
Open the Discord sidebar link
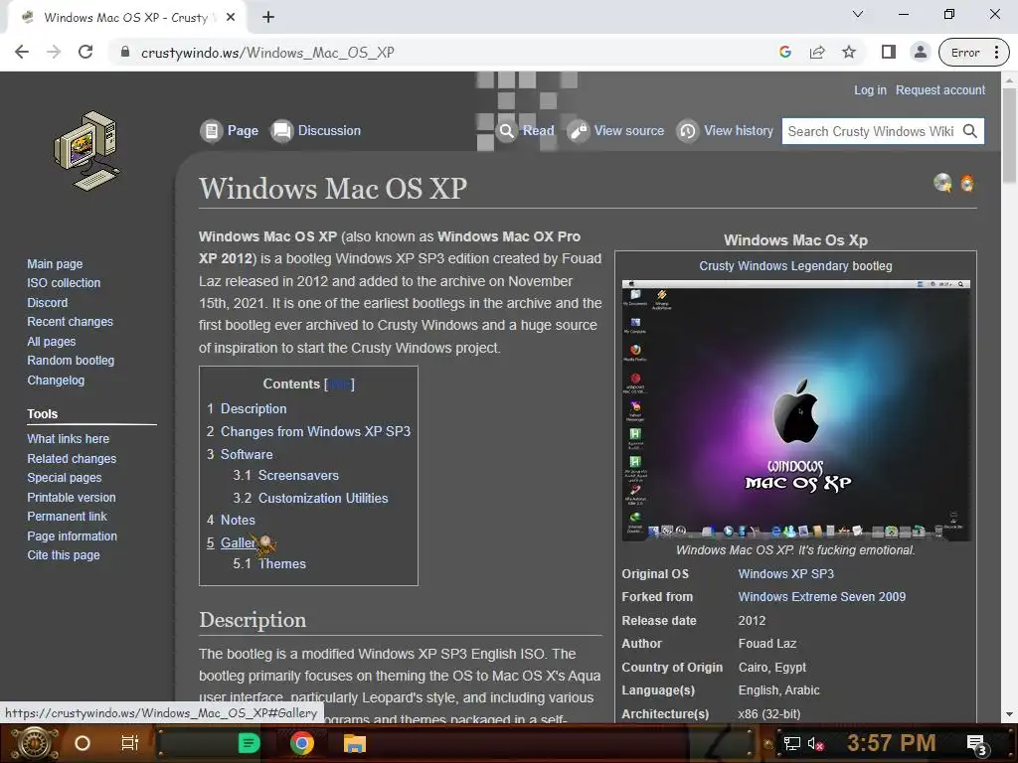48,302
